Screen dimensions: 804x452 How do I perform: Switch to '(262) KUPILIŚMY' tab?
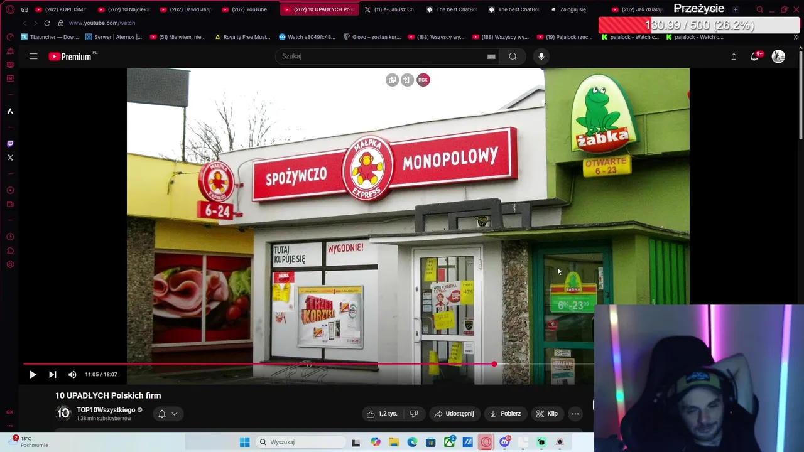(61, 9)
